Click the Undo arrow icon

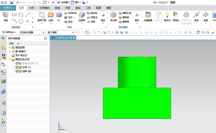tap(17, 2)
